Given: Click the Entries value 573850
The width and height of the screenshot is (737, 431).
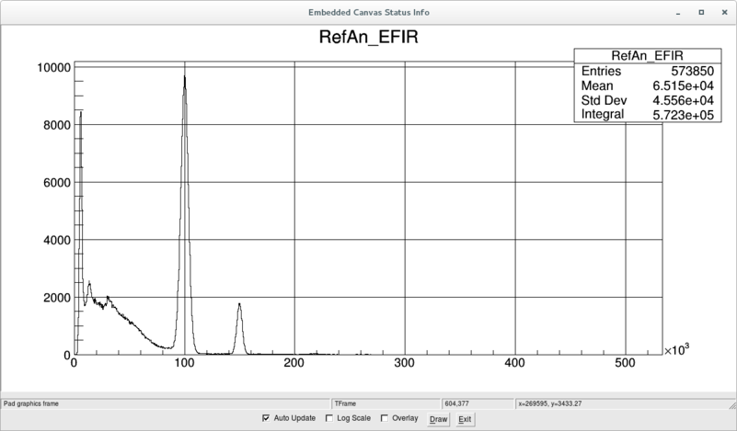Looking at the screenshot, I should pyautogui.click(x=692, y=71).
